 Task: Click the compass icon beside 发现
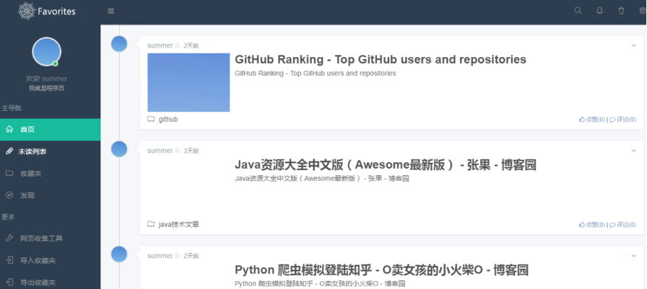9,195
